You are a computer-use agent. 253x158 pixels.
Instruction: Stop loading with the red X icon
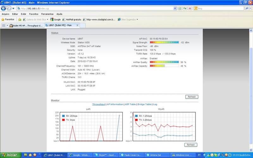coord(190,9)
